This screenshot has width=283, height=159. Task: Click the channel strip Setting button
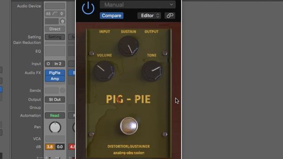click(x=55, y=37)
